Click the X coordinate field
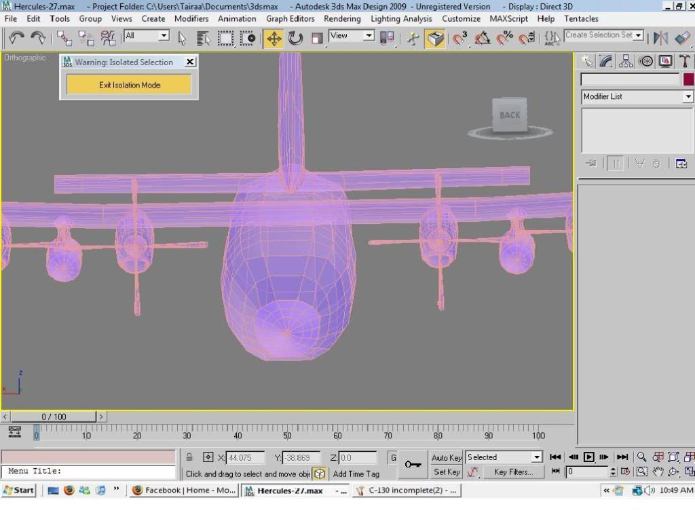Viewport: 695px width, 515px height. (245, 457)
